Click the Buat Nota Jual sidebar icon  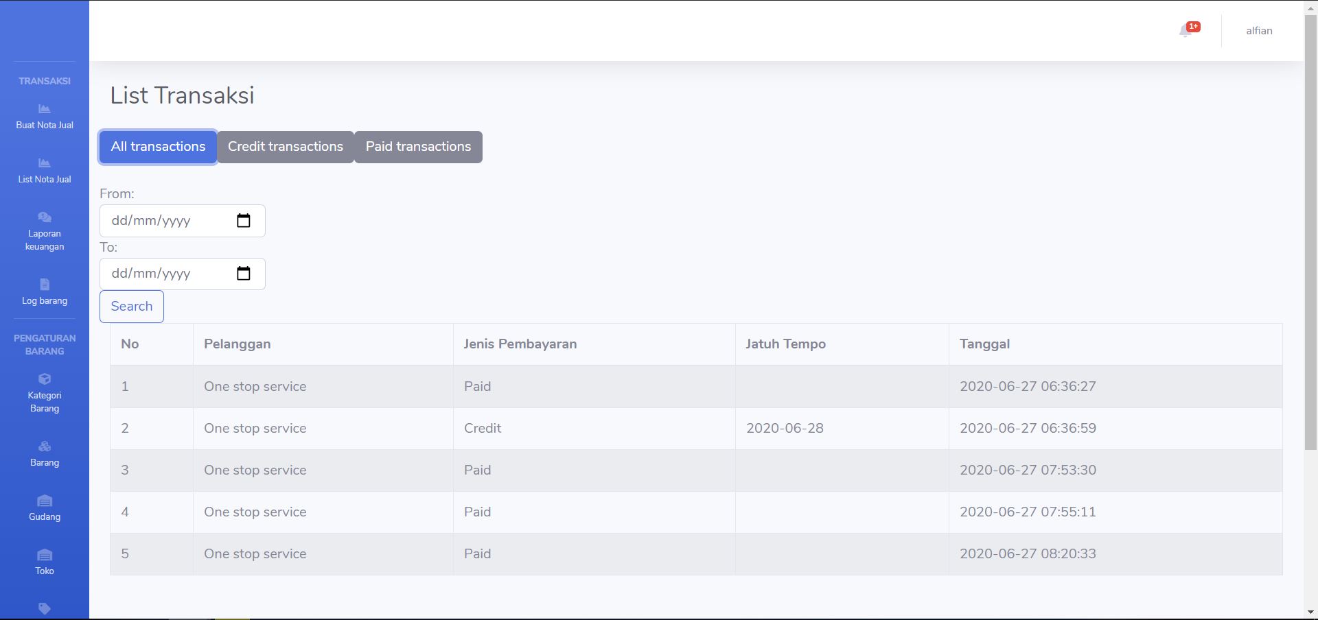point(45,109)
